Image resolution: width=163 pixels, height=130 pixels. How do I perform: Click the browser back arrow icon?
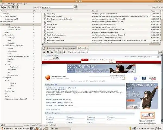(x=44, y=52)
